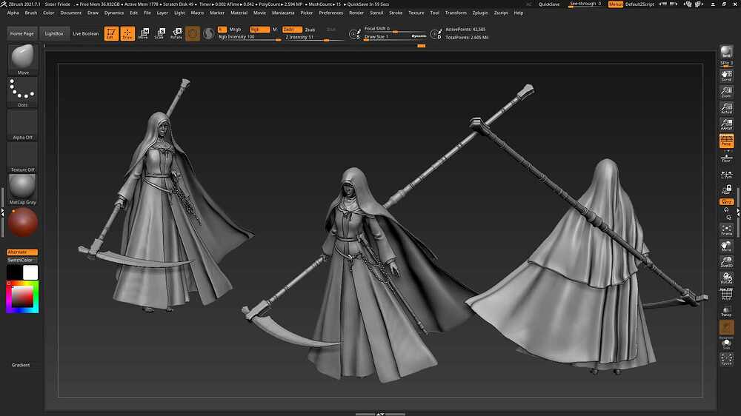Click DefaultZScript button
The height and width of the screenshot is (416, 741).
pos(640,4)
